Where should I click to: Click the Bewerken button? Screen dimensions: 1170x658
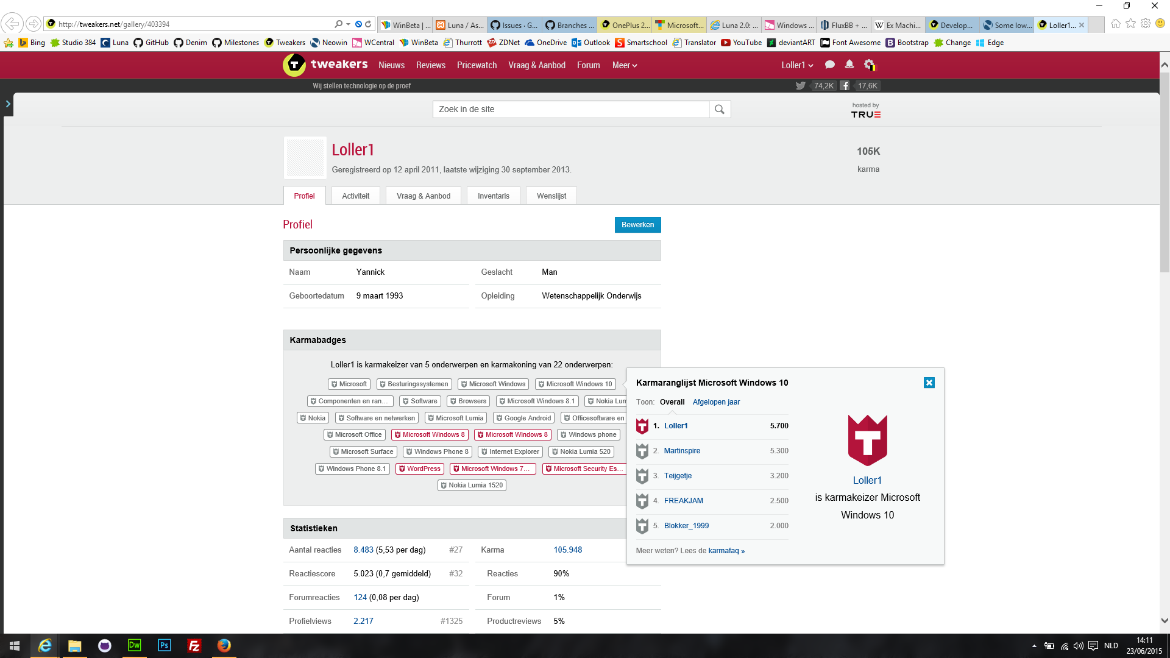click(x=637, y=225)
